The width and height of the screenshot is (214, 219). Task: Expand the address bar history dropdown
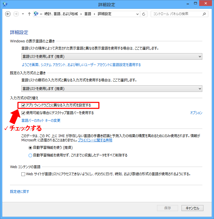[137, 14]
